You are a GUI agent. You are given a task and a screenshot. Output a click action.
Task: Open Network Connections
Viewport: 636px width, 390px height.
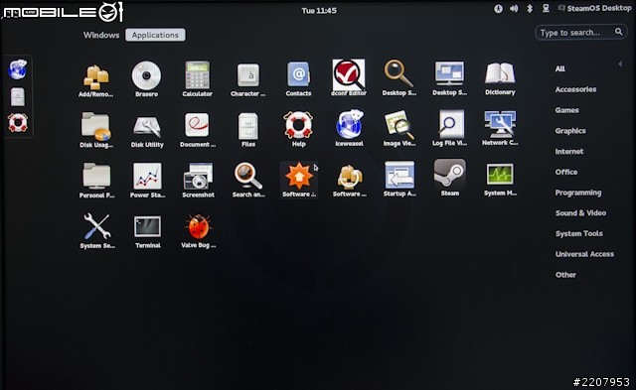click(x=500, y=128)
